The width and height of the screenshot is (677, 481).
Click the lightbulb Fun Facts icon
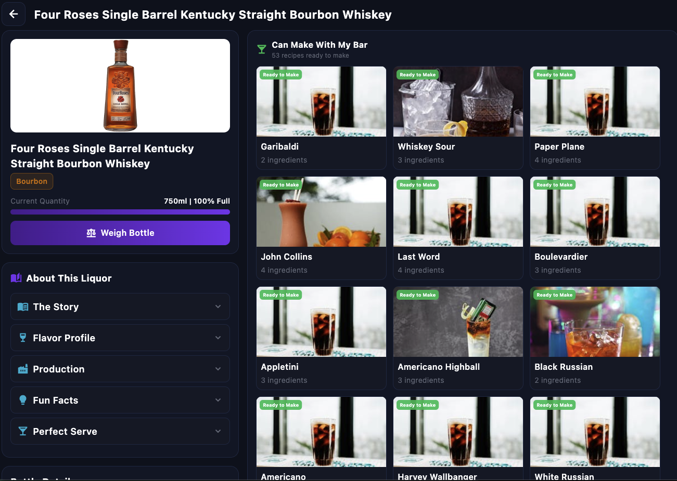click(23, 400)
